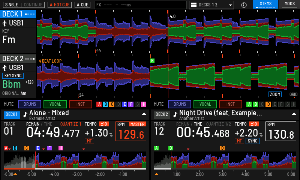Change Deck 2 tempo range ±10

[254, 124]
